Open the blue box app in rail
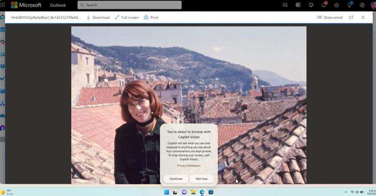 tap(3, 91)
